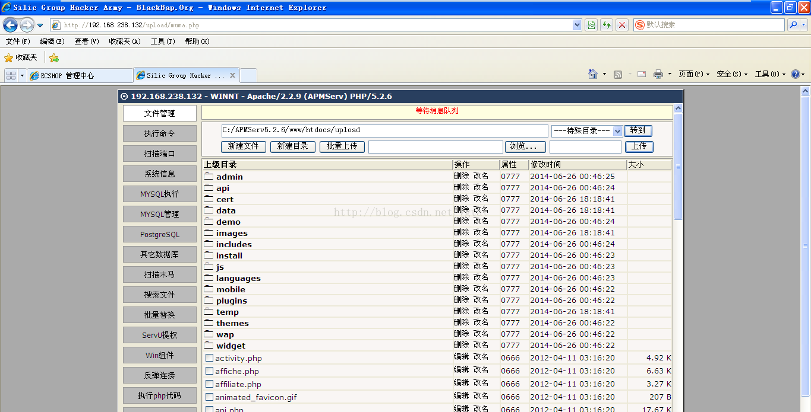The height and width of the screenshot is (412, 811).
Task: Open the 扫描端口 sidebar item
Action: (160, 154)
